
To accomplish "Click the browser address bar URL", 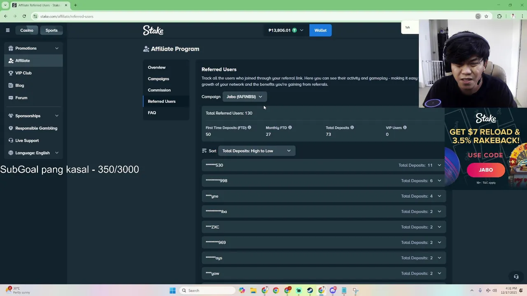I will pos(67,16).
